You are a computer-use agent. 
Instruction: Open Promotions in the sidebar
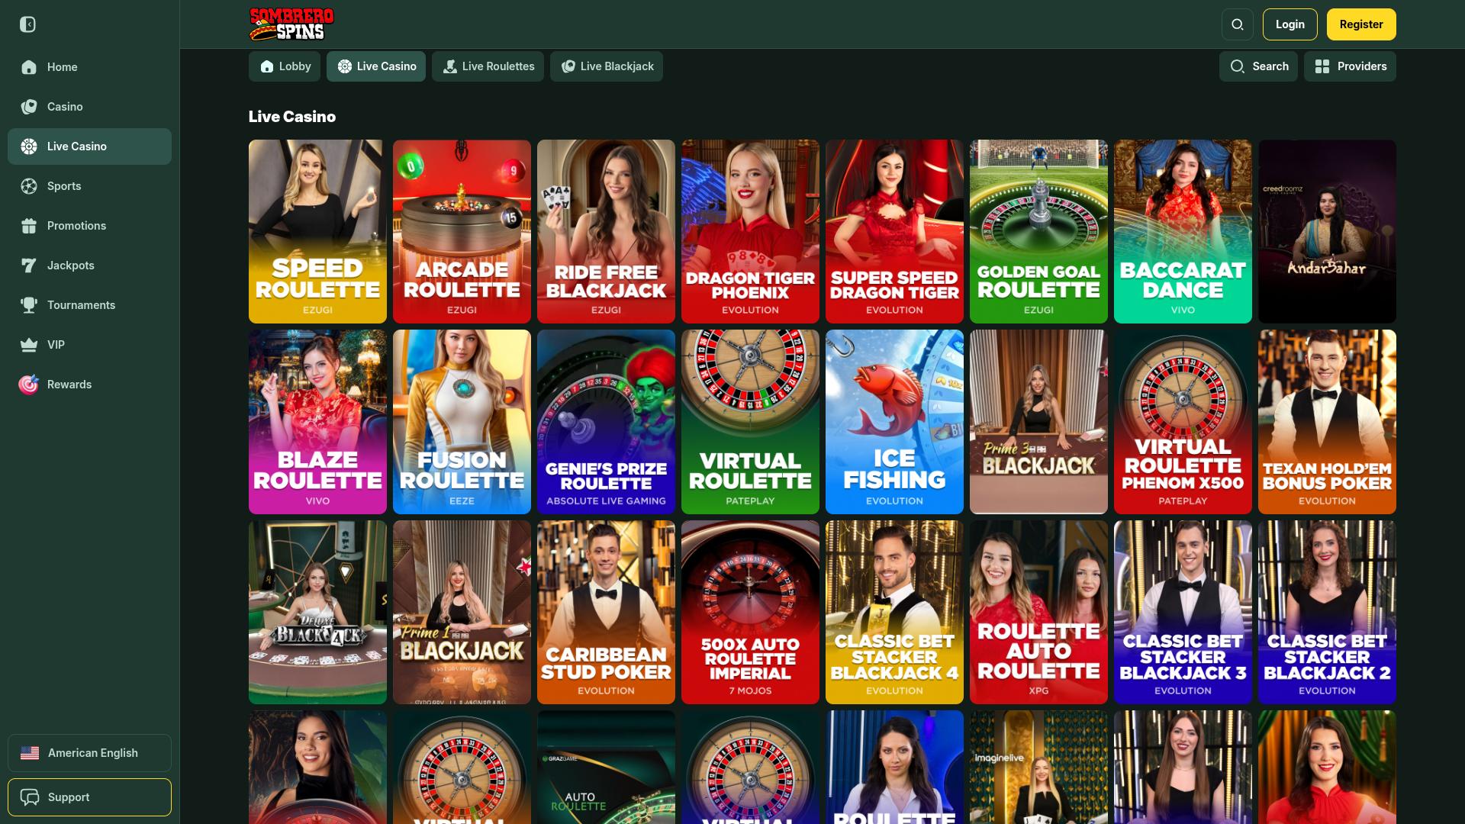89,226
